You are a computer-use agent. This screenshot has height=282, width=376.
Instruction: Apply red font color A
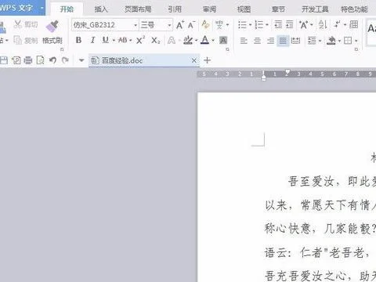[205, 40]
